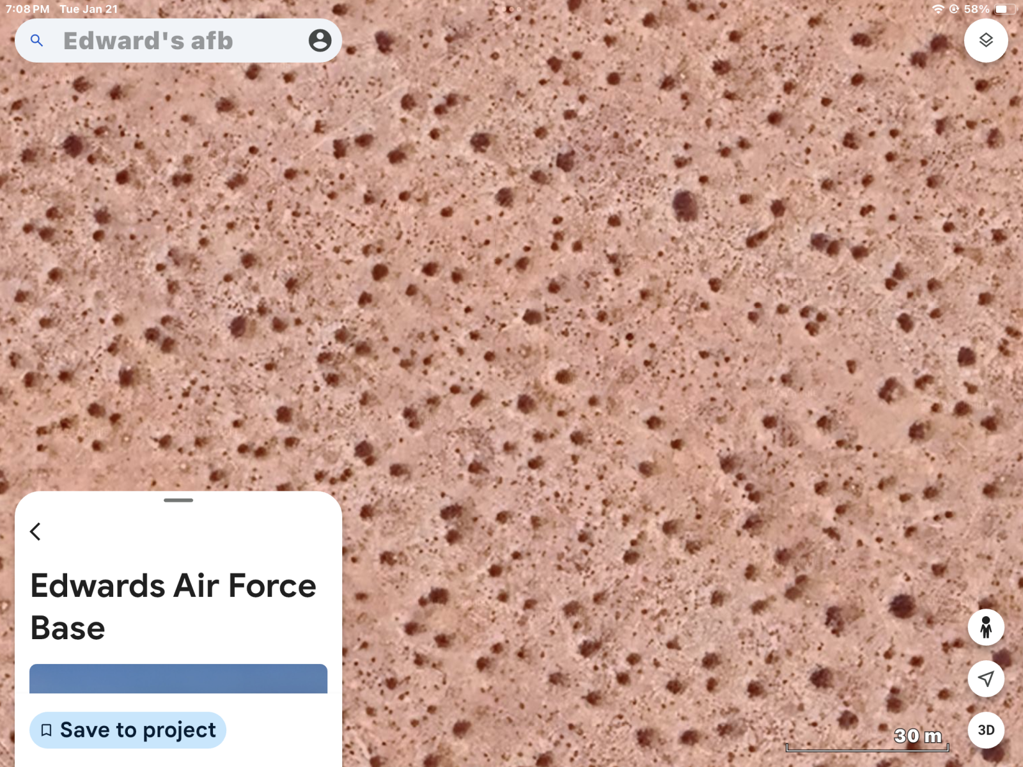Tap the bookmark icon in Save to project
The width and height of the screenshot is (1023, 767).
(46, 730)
